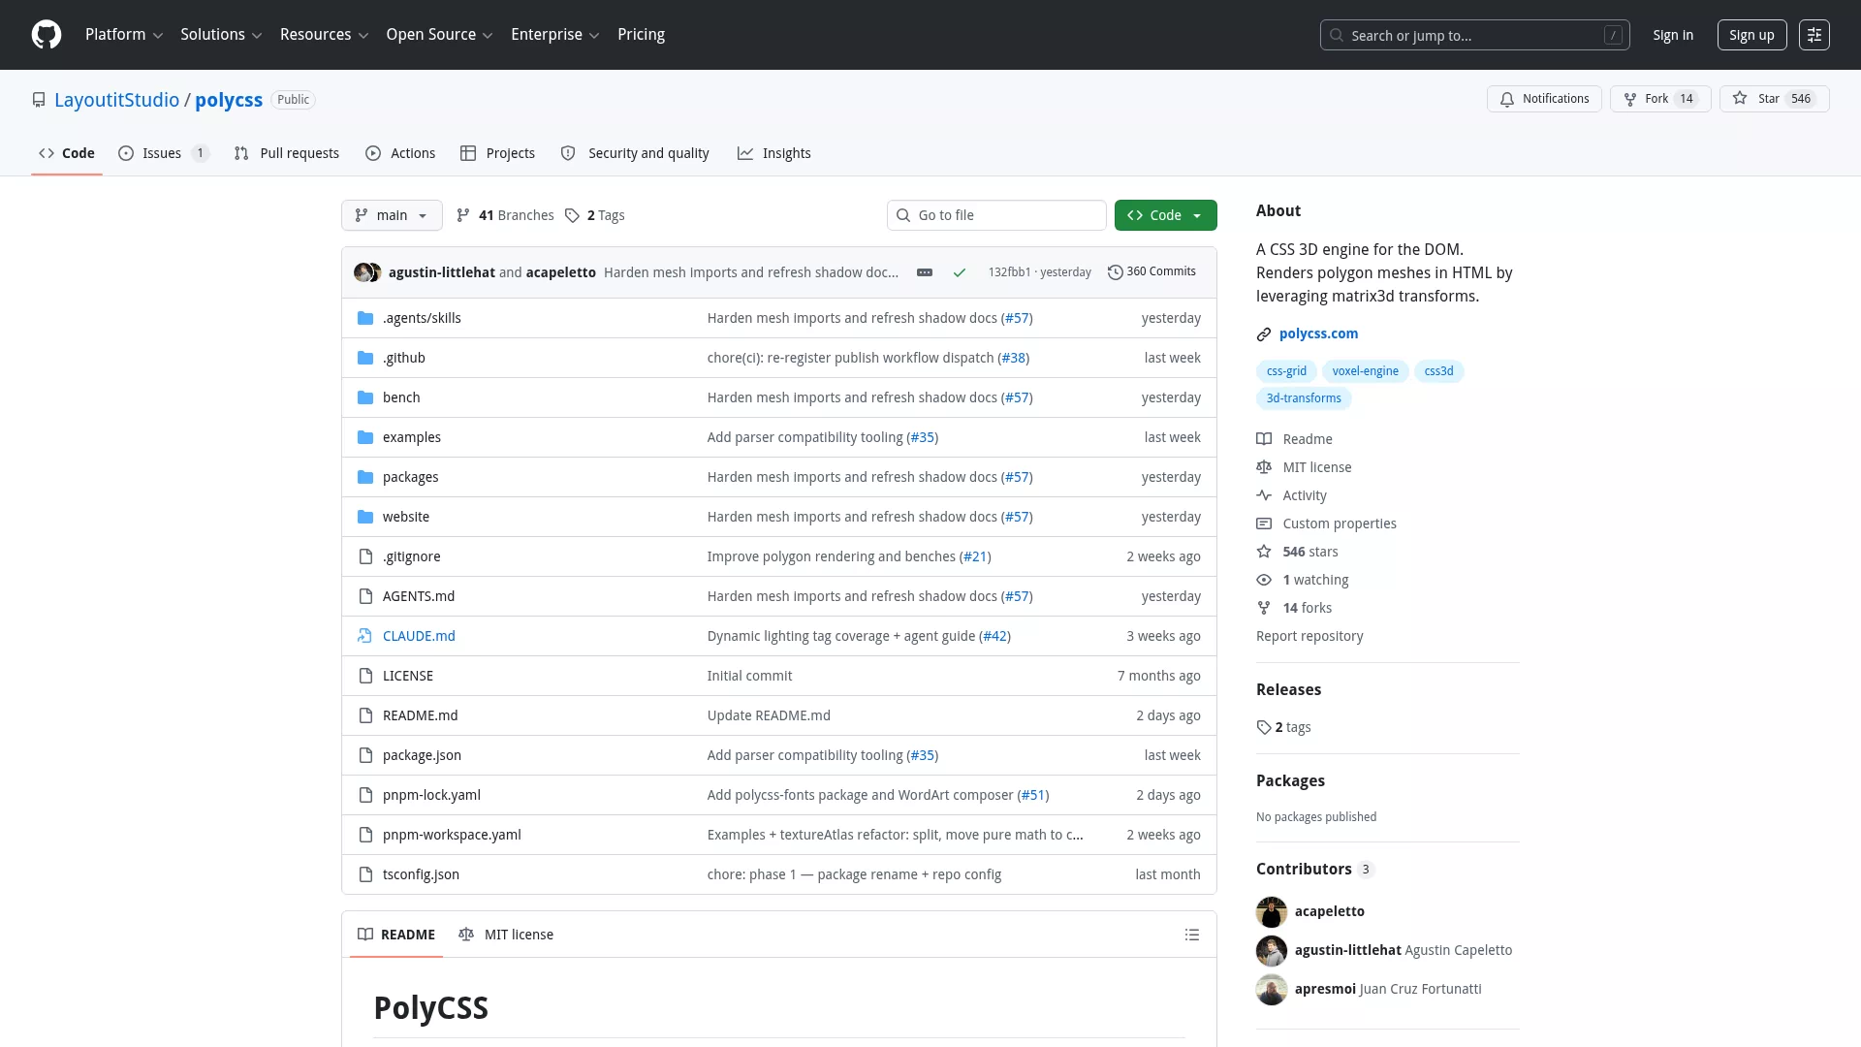Image resolution: width=1861 pixels, height=1047 pixels.
Task: Click the book icon next to Readme
Action: point(1264,439)
